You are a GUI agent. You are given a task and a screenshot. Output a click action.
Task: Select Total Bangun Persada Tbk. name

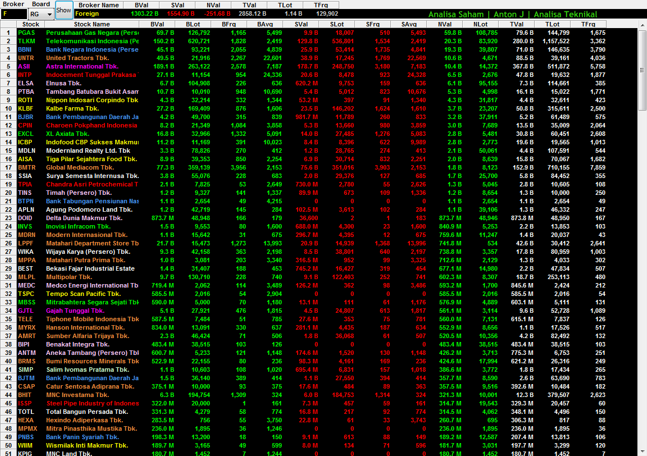[87, 412]
